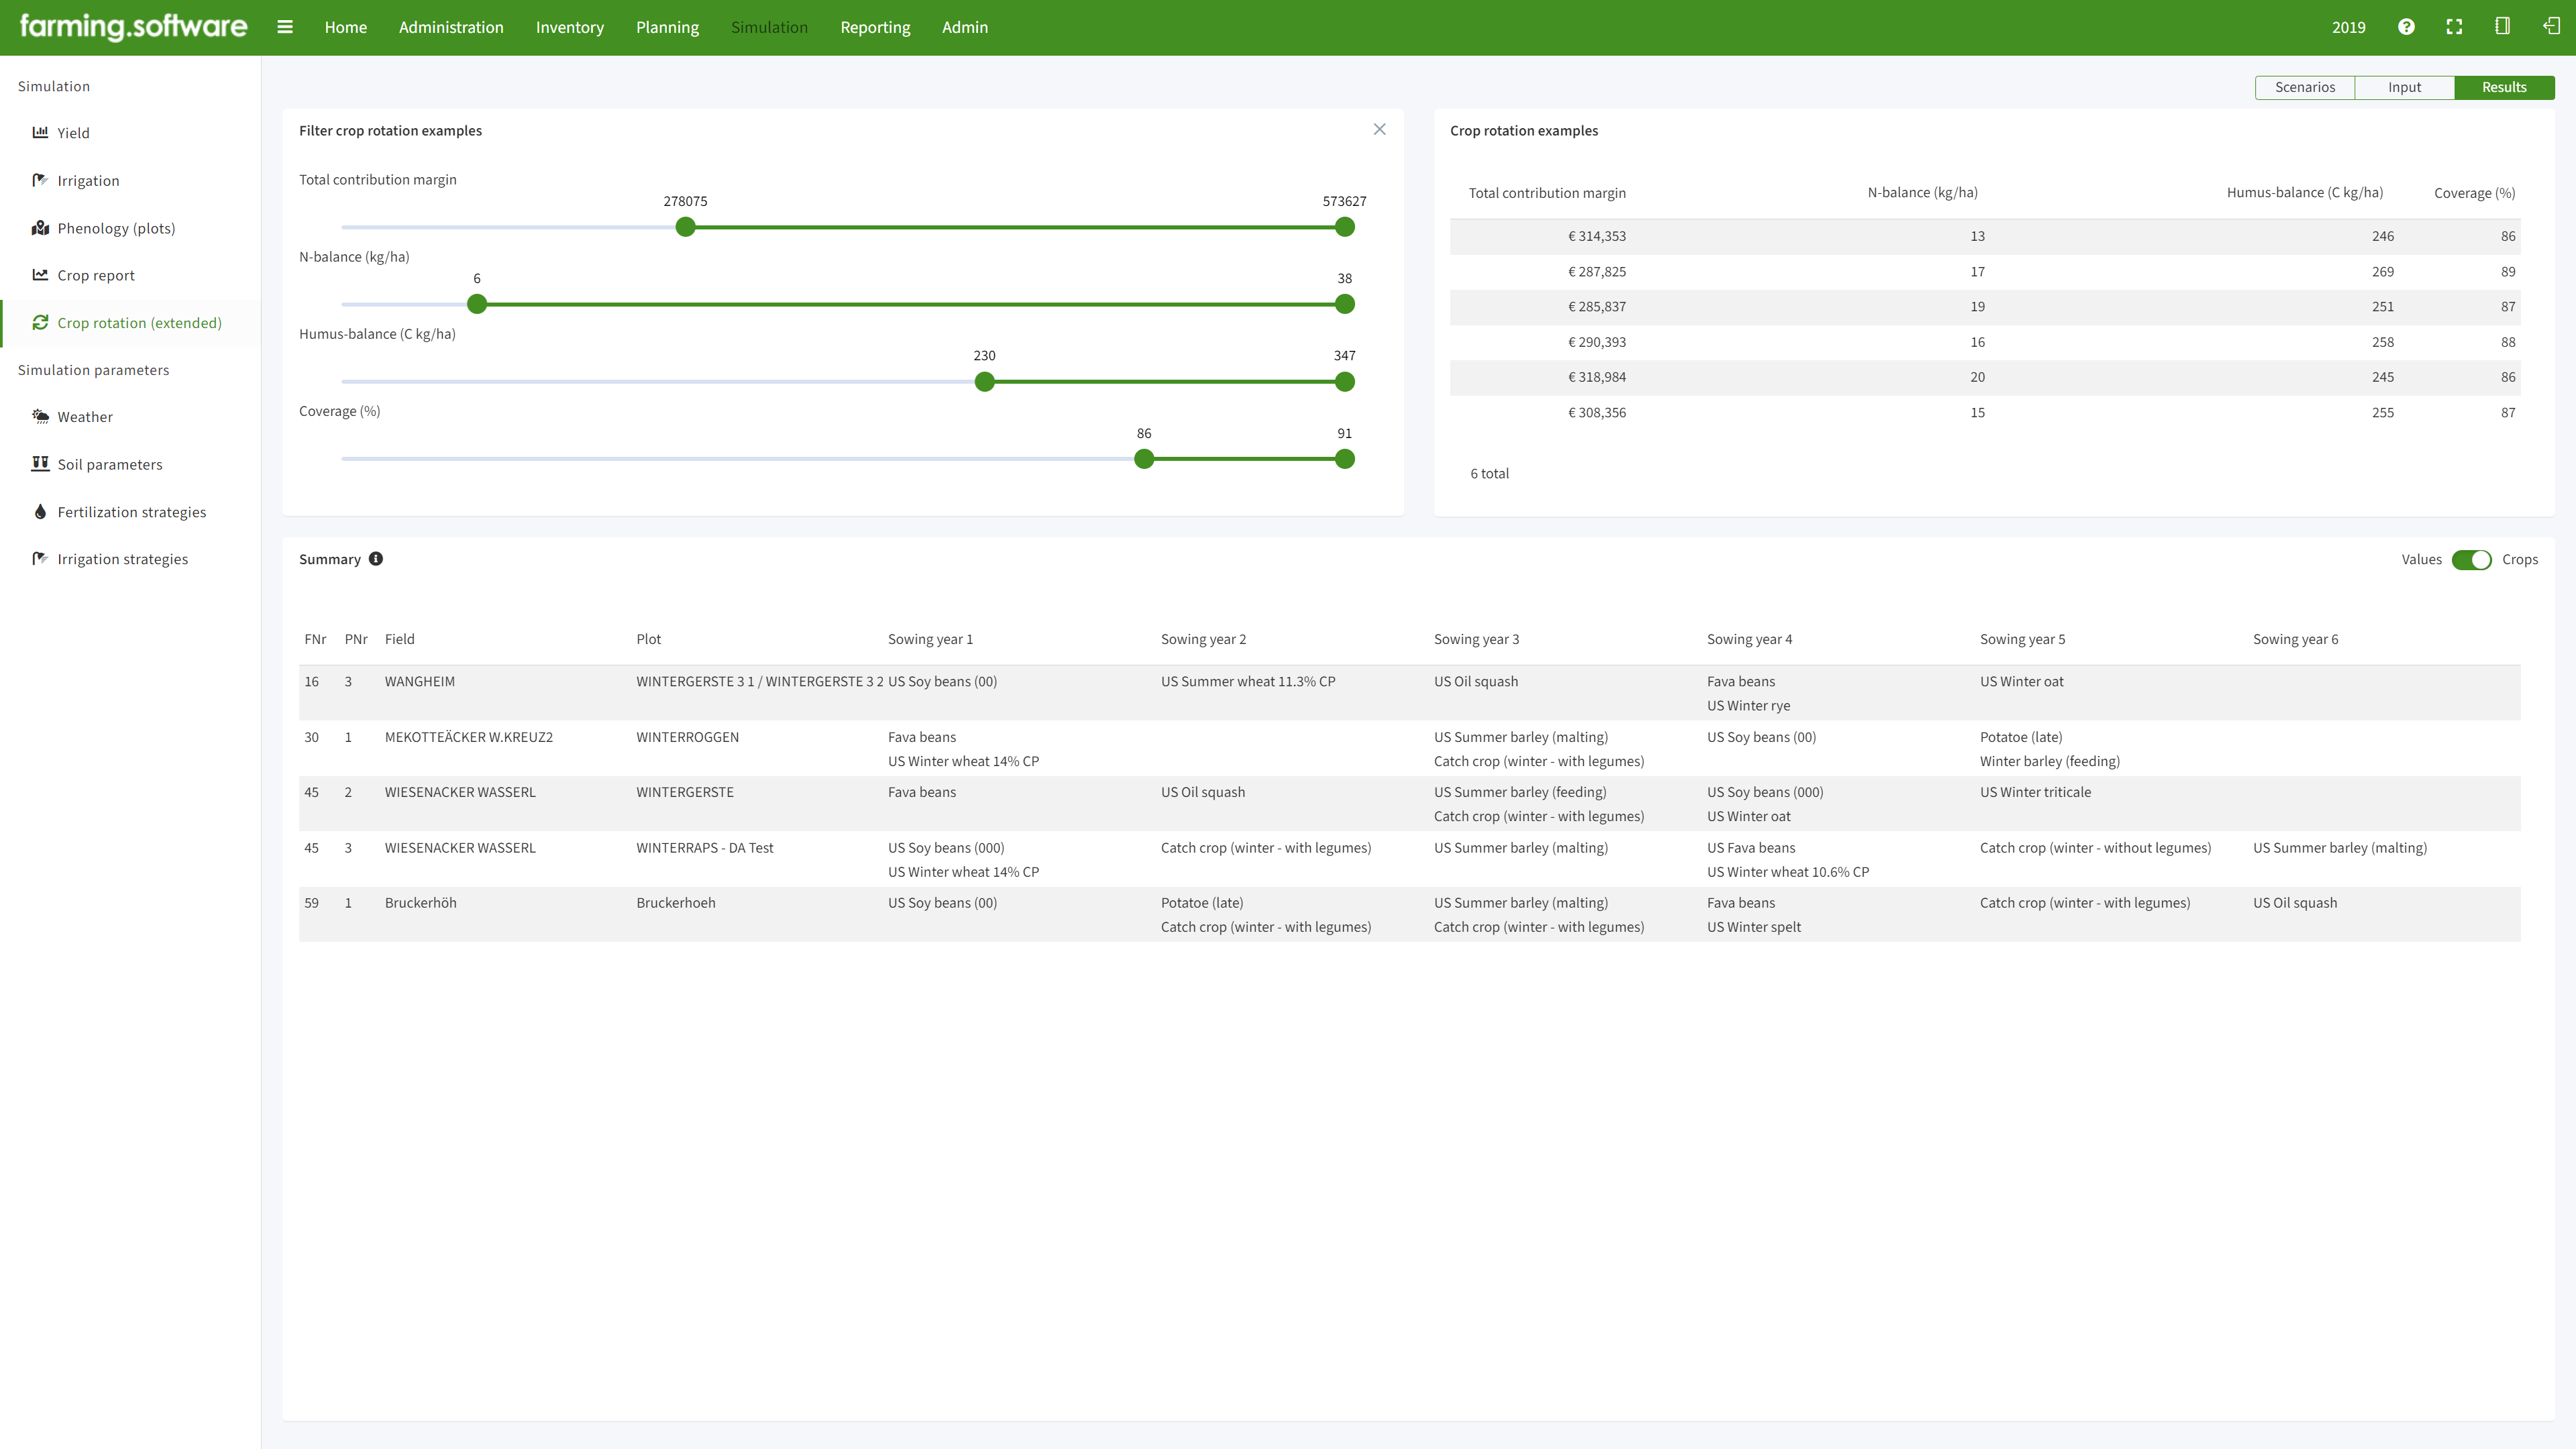Click the Crop report line-chart icon
This screenshot has height=1449, width=2576.
coord(40,275)
